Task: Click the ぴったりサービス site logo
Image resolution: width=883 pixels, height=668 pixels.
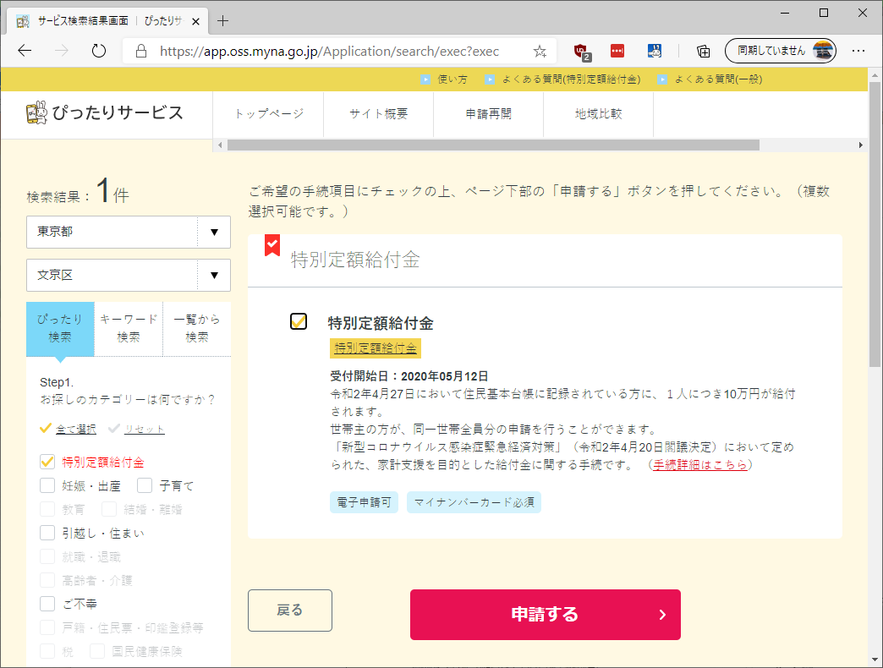Action: [x=105, y=113]
